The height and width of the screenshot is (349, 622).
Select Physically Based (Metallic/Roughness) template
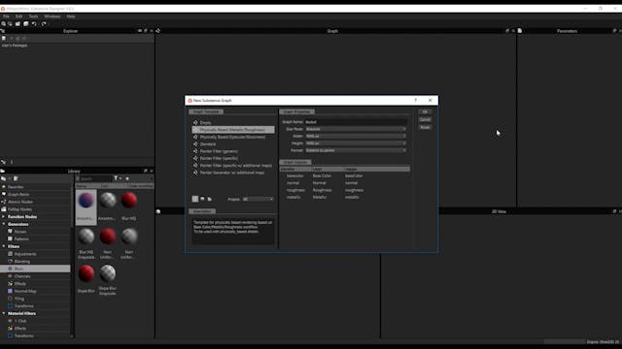click(x=233, y=130)
